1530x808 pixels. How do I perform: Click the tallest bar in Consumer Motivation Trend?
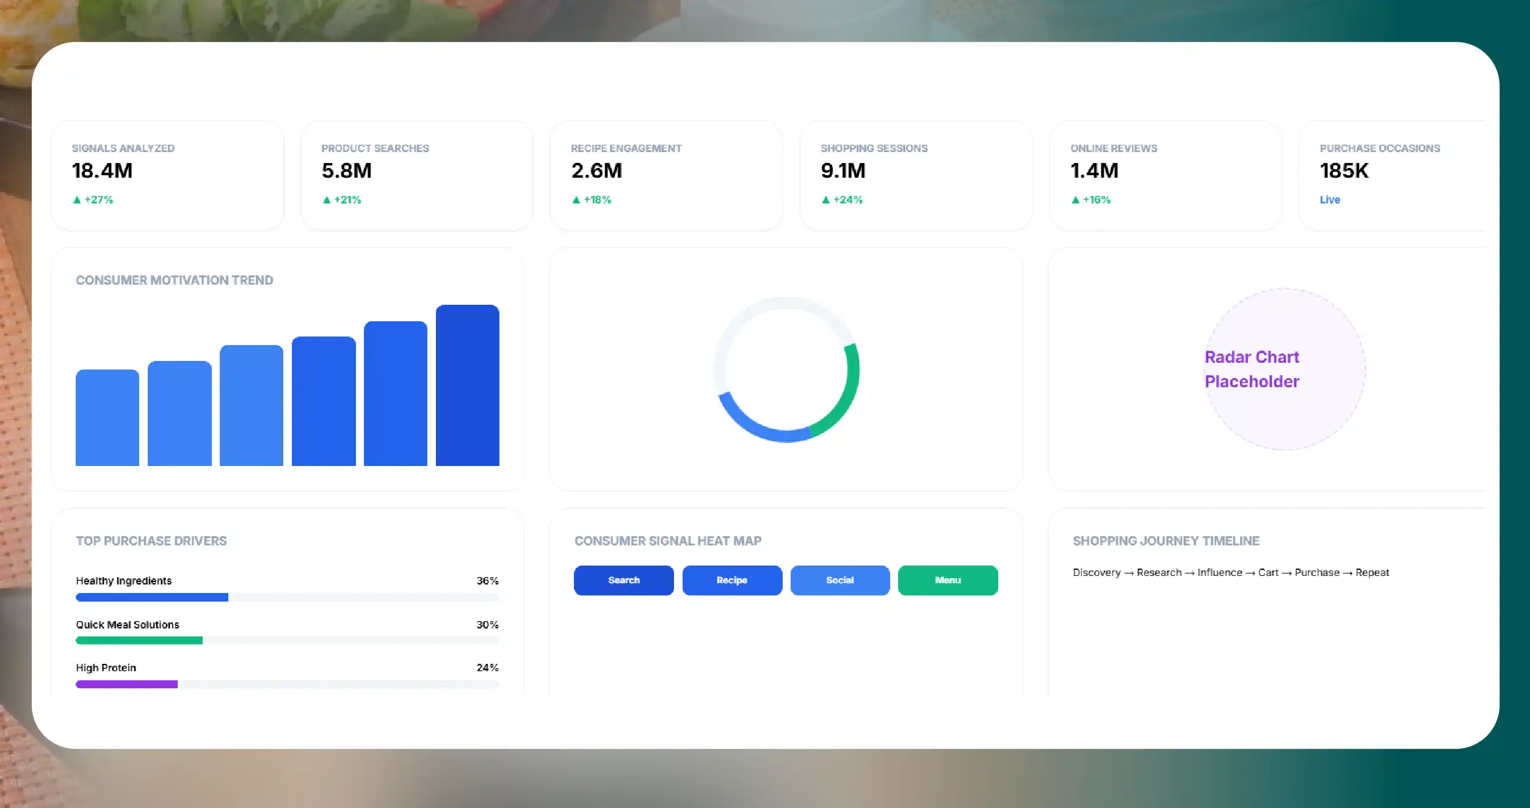468,385
